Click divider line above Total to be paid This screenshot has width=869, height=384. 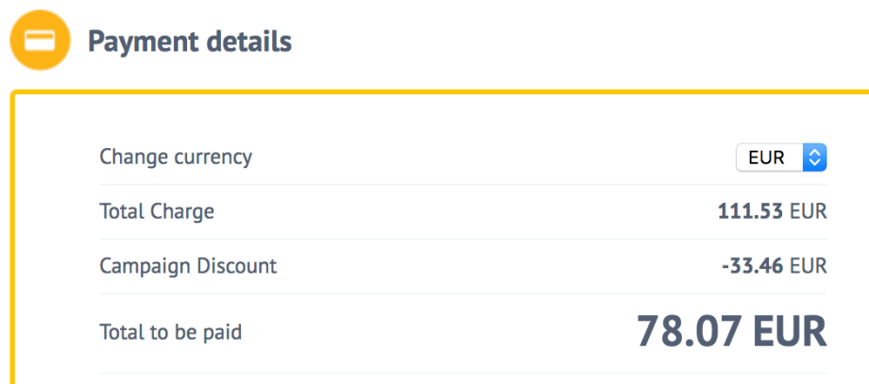[x=463, y=293]
